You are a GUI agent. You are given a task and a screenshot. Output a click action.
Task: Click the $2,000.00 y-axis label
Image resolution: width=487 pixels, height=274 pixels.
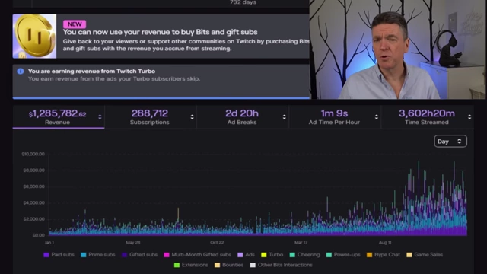tap(33, 219)
